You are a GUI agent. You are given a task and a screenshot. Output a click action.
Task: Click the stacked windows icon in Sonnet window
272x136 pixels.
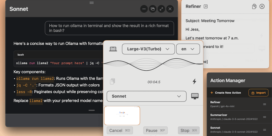click(x=153, y=9)
